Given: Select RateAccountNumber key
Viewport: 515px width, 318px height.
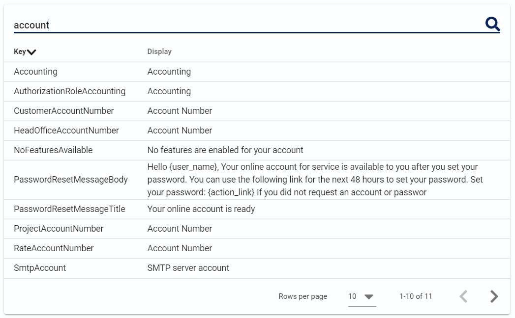Looking at the screenshot, I should pos(54,248).
